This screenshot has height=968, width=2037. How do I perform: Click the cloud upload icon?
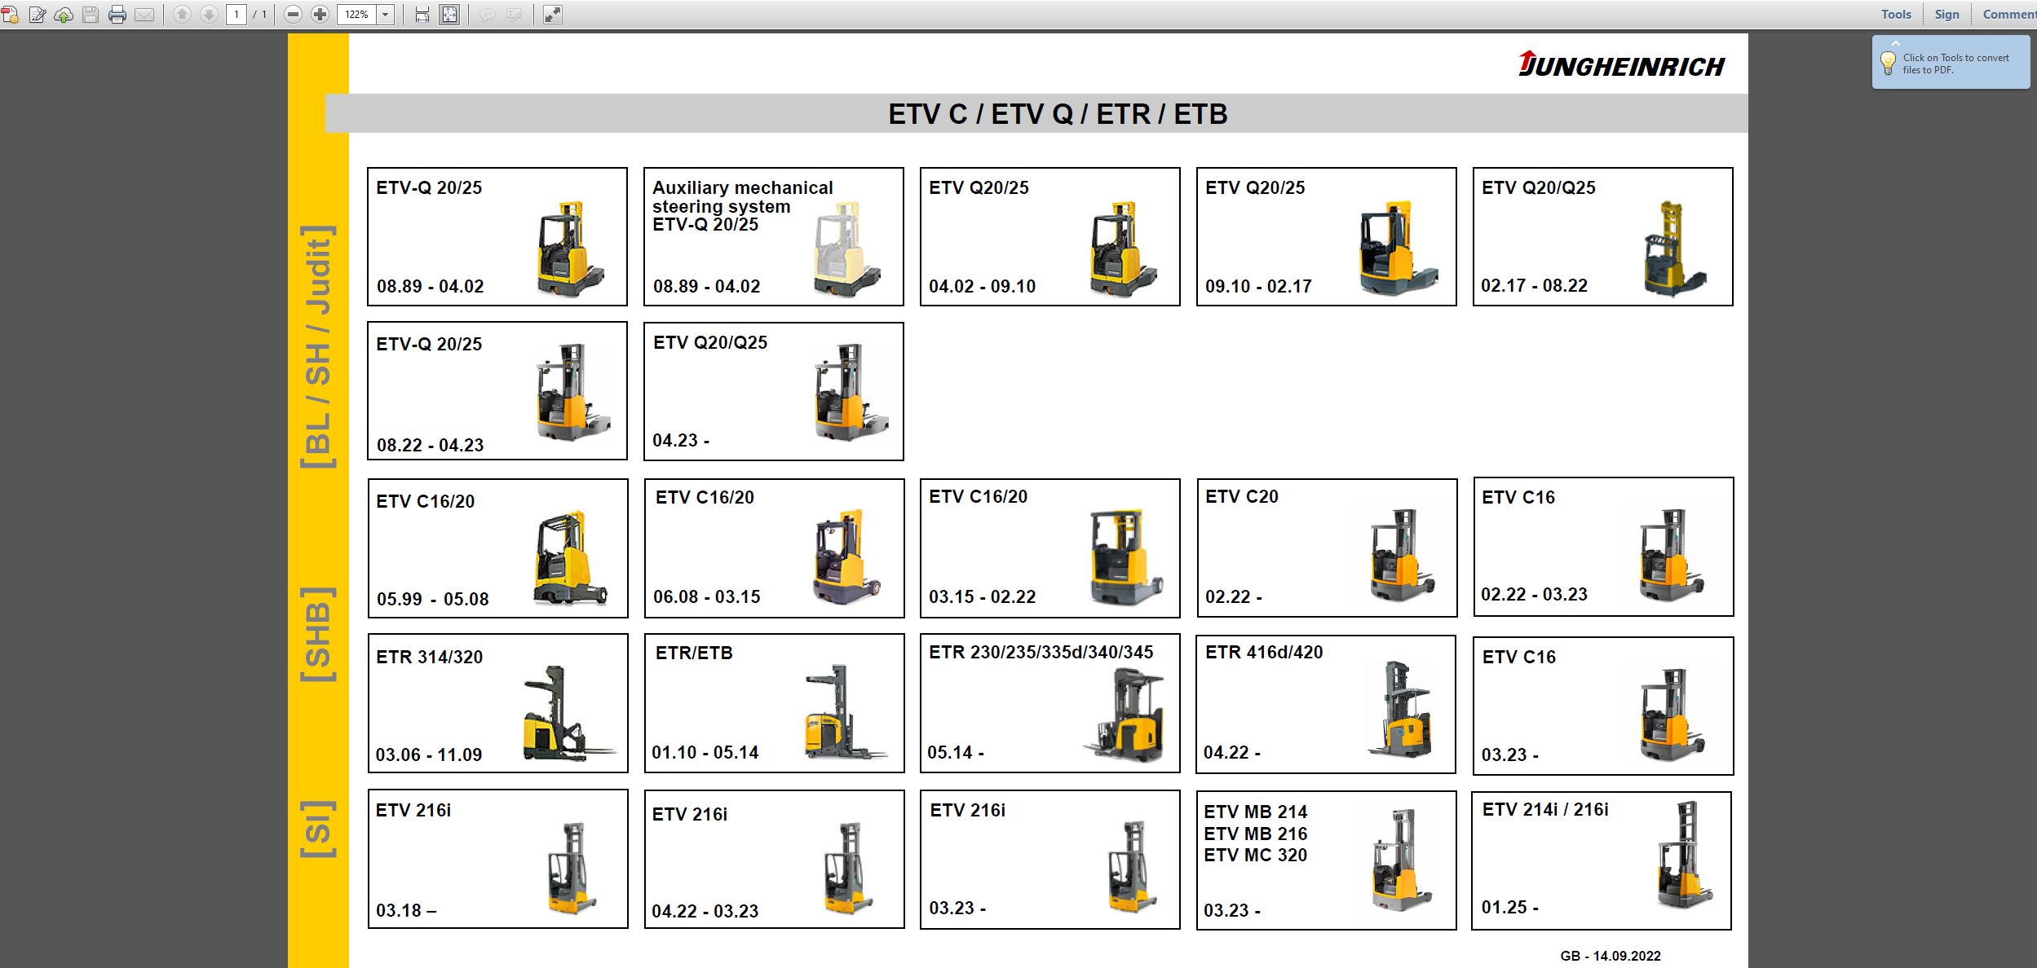pyautogui.click(x=64, y=15)
